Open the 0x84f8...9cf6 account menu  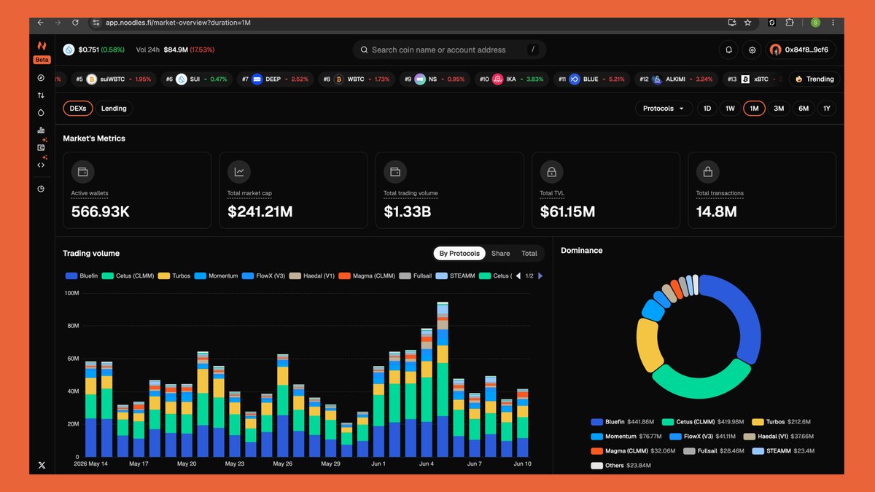coord(801,50)
